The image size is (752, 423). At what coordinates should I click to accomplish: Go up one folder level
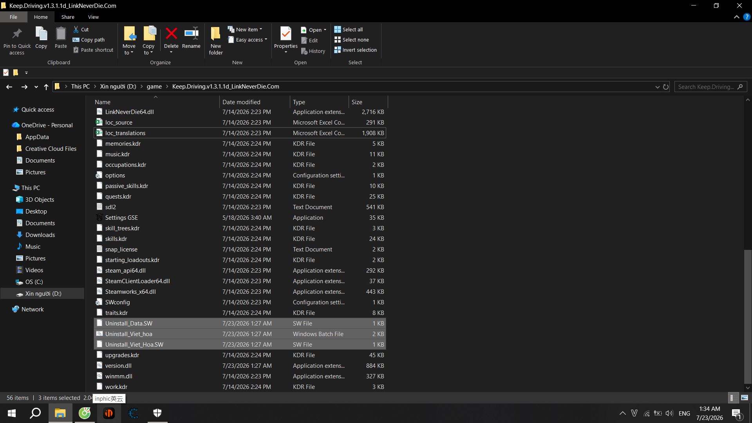(46, 87)
